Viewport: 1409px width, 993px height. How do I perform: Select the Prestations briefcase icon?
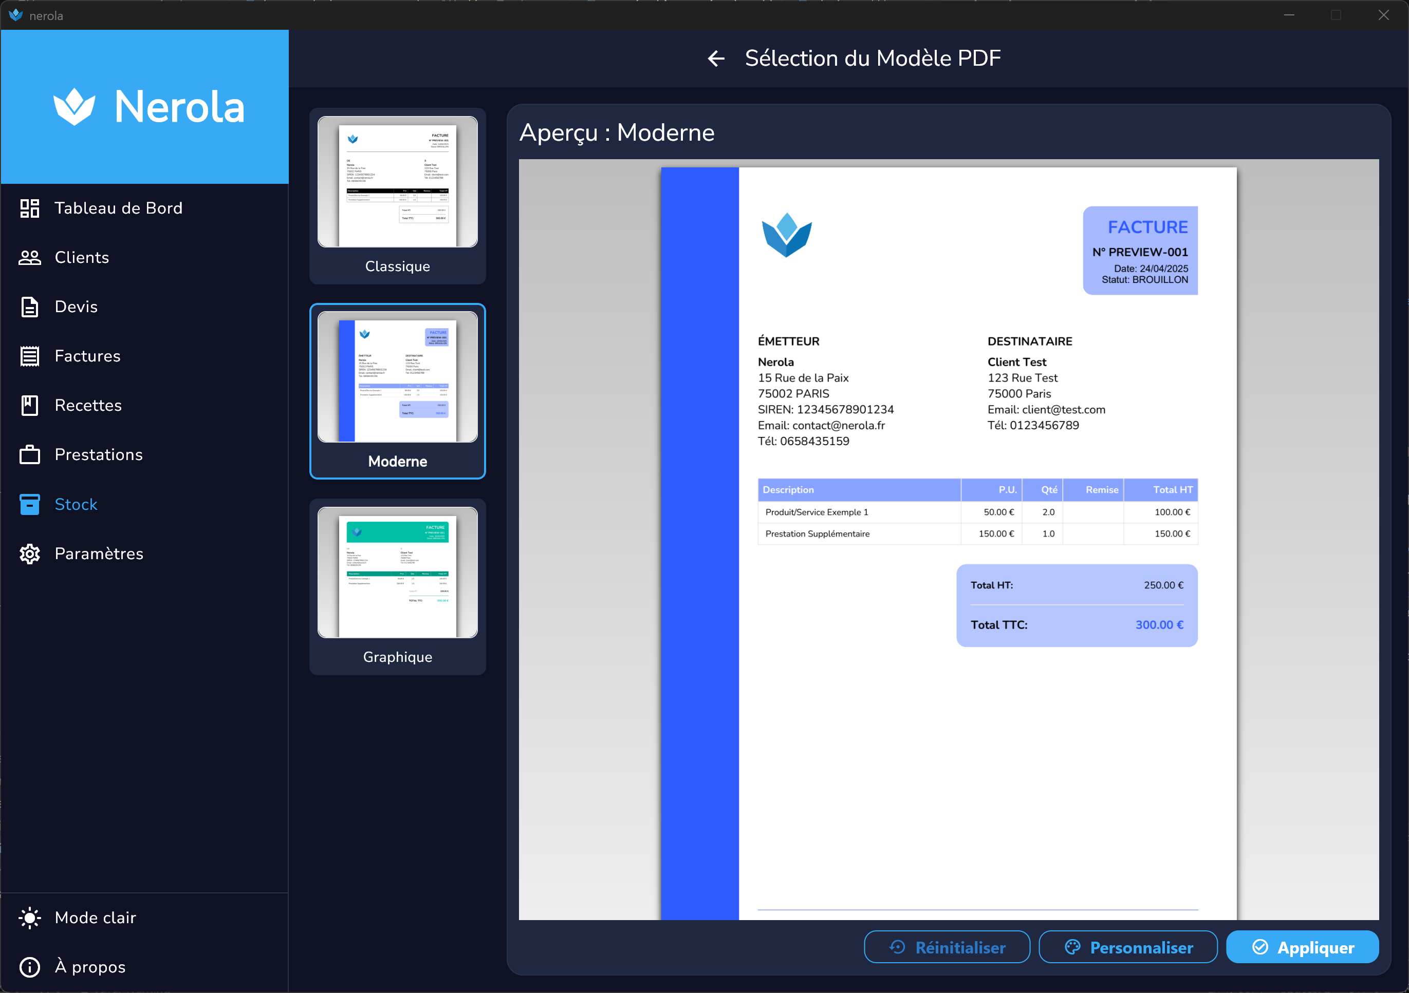pyautogui.click(x=29, y=455)
